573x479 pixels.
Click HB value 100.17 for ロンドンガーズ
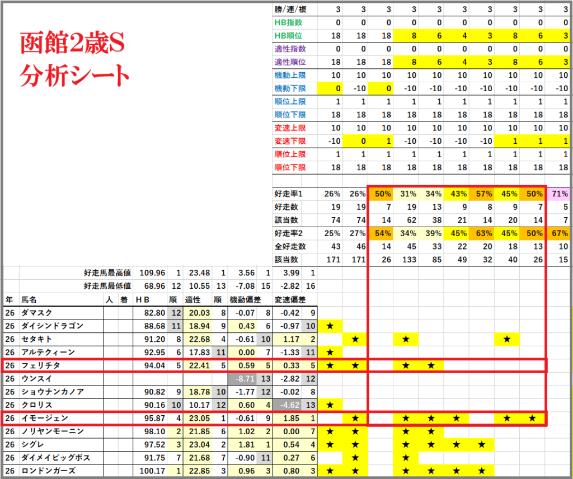pos(152,471)
